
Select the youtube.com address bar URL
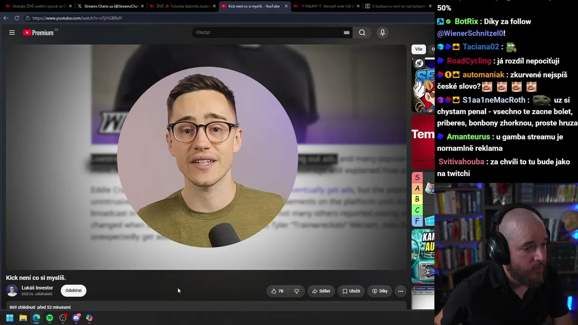(x=77, y=18)
